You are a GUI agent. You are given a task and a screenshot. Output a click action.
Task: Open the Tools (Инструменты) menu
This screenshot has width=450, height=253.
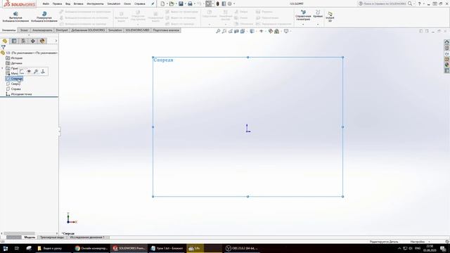(95, 4)
